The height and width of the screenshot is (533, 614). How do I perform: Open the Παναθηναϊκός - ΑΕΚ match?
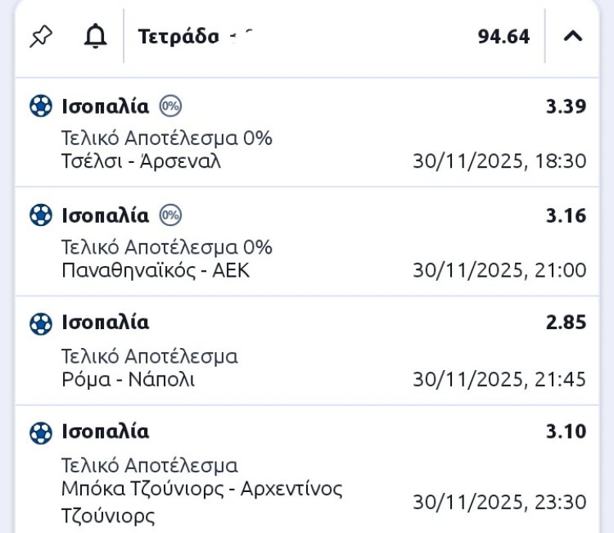(156, 270)
